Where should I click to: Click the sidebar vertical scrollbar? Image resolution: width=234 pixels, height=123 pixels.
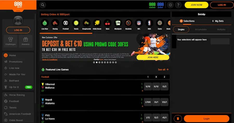point(35,58)
